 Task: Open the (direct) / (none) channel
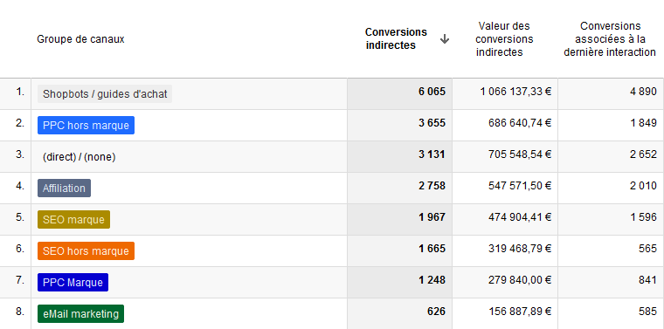point(80,157)
